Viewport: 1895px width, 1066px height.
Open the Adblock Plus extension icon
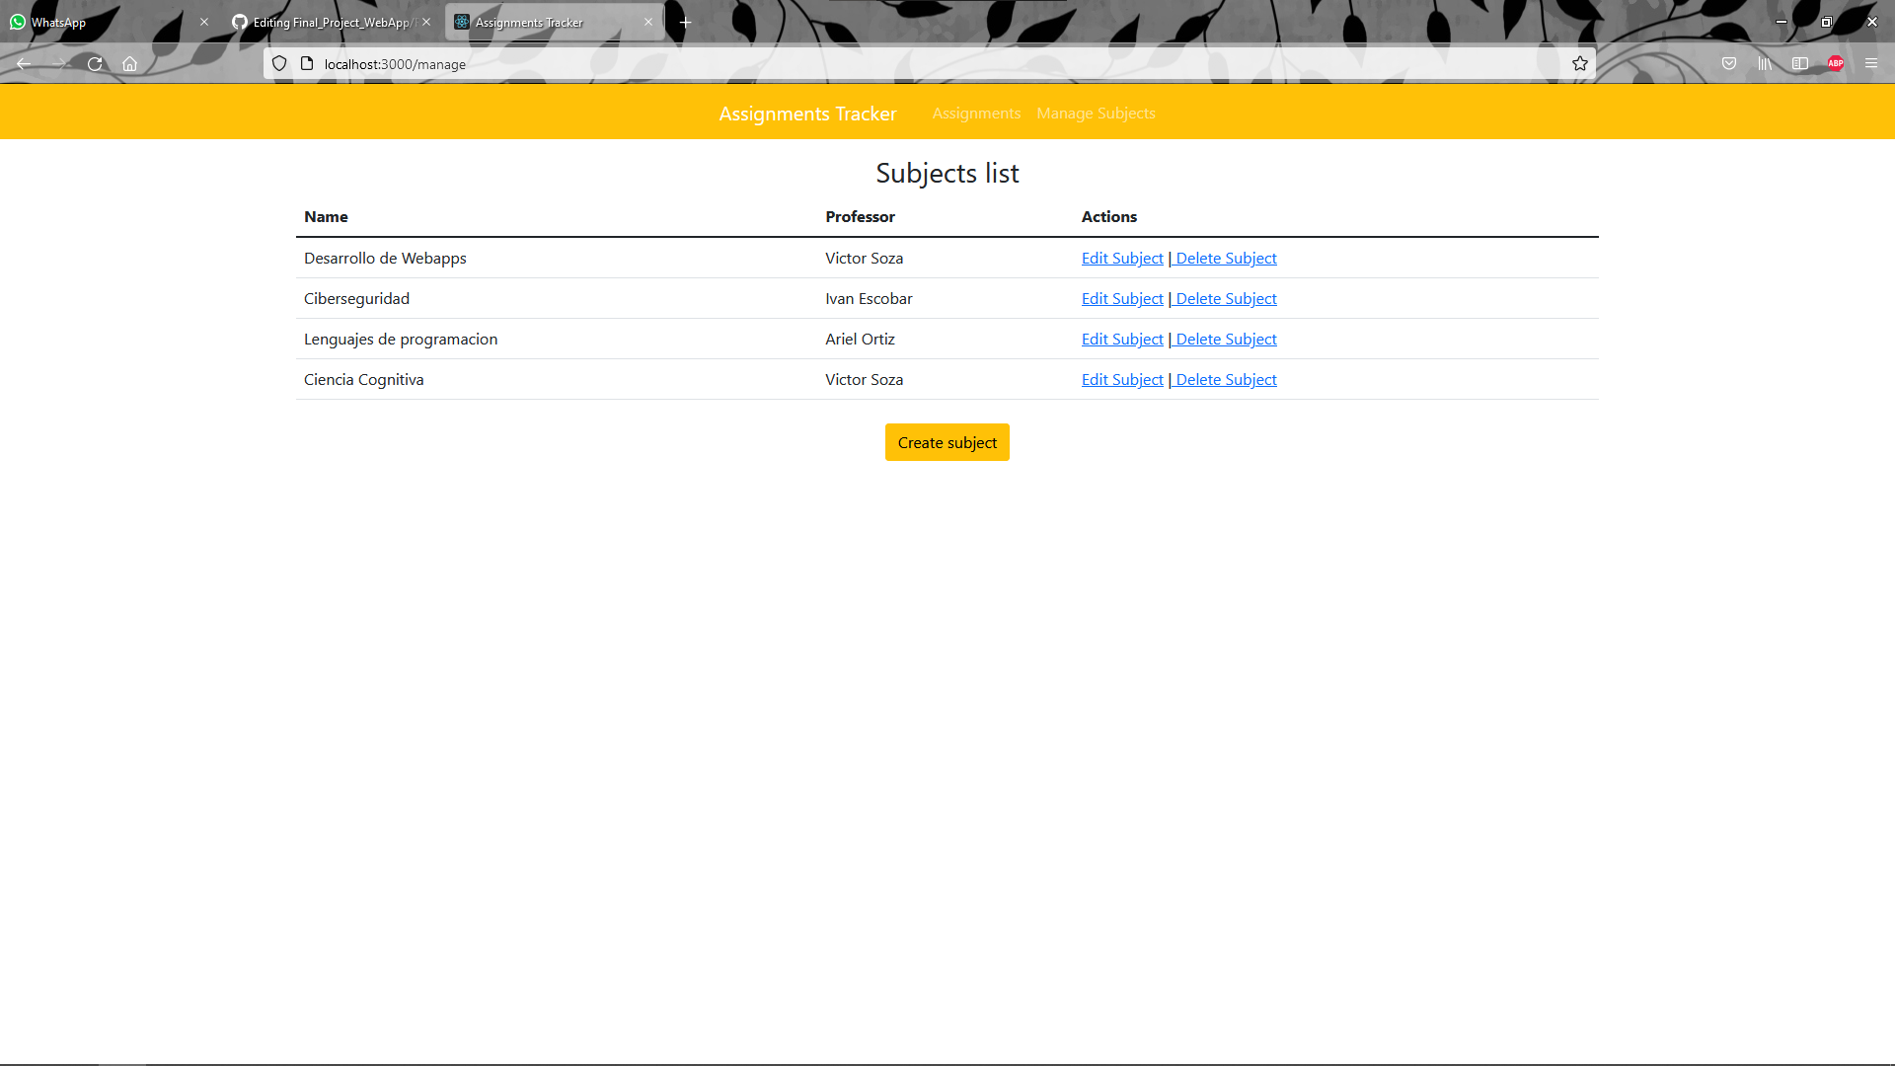point(1835,63)
